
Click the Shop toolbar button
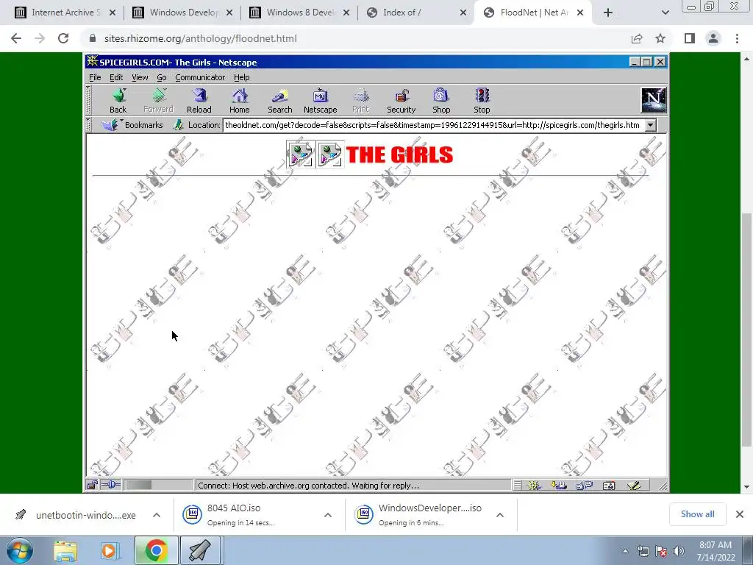coord(441,101)
